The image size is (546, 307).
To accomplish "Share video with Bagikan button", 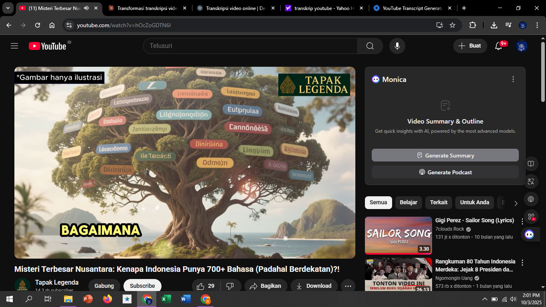I will (266, 286).
